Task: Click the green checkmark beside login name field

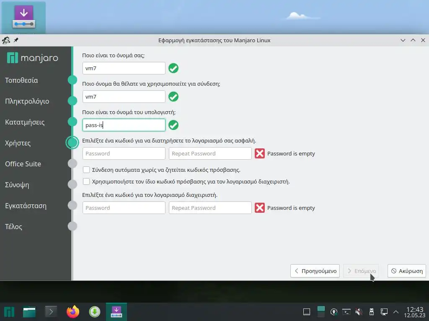Action: pyautogui.click(x=173, y=97)
